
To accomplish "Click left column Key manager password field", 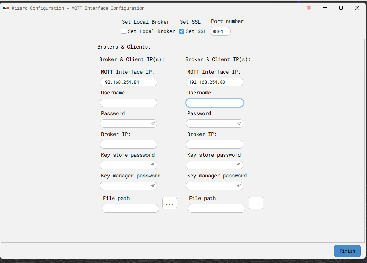I will (129, 186).
